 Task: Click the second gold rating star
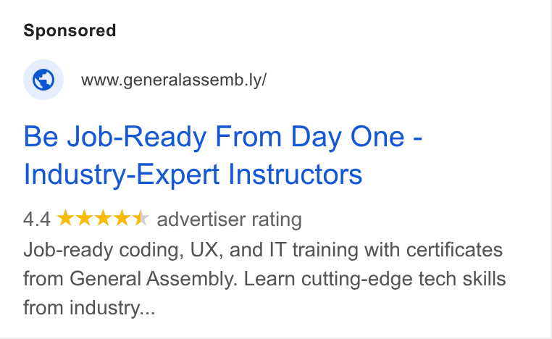coord(85,217)
